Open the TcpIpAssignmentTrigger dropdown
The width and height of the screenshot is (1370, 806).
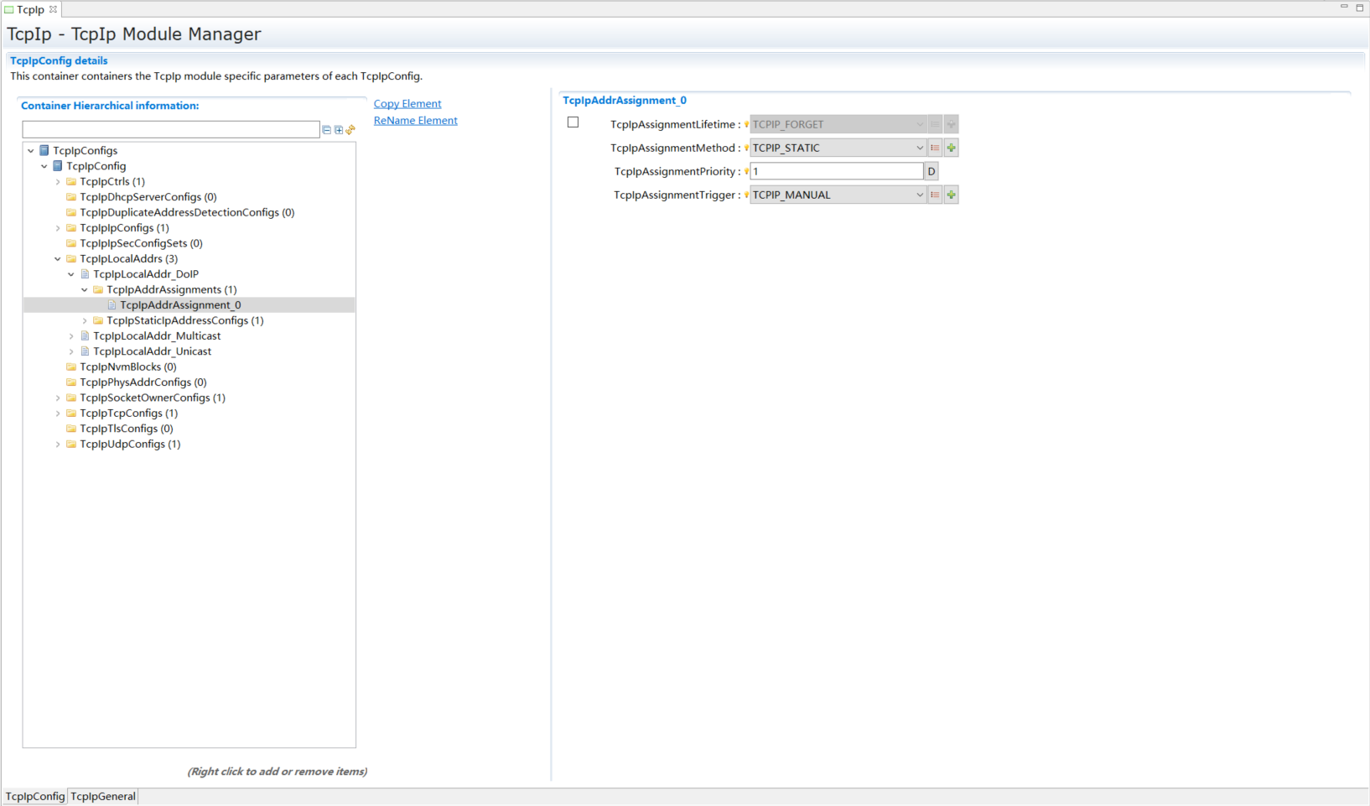[x=919, y=195]
